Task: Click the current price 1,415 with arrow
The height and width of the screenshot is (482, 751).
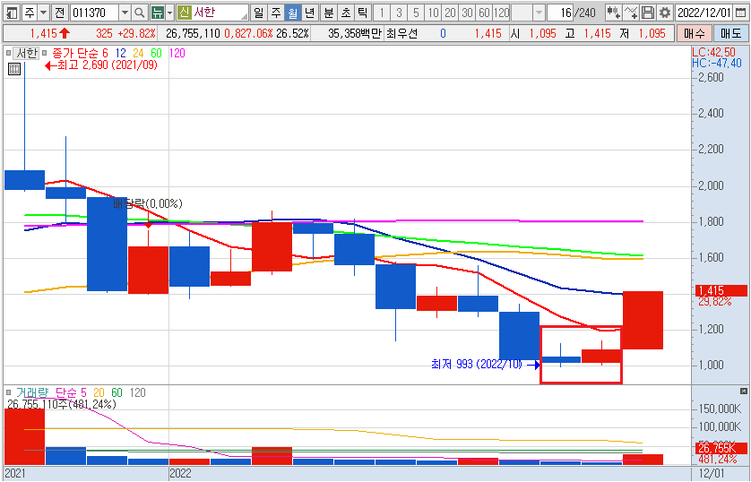Action: tap(50, 33)
